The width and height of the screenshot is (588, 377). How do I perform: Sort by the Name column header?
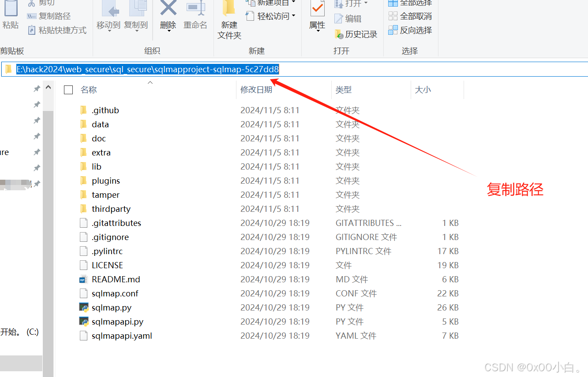coord(89,90)
